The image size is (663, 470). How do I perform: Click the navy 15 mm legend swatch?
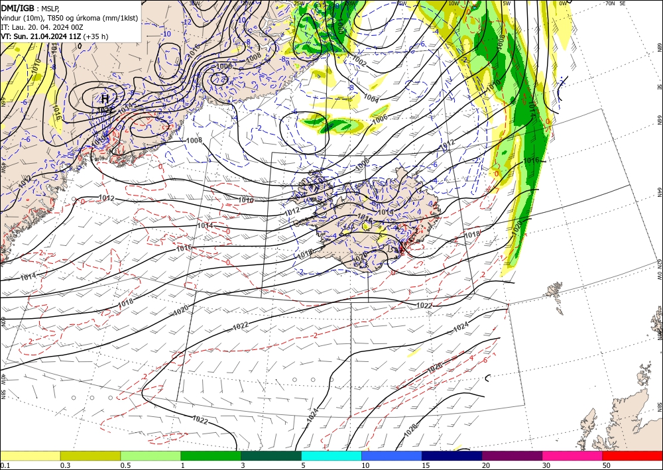pyautogui.click(x=452, y=455)
